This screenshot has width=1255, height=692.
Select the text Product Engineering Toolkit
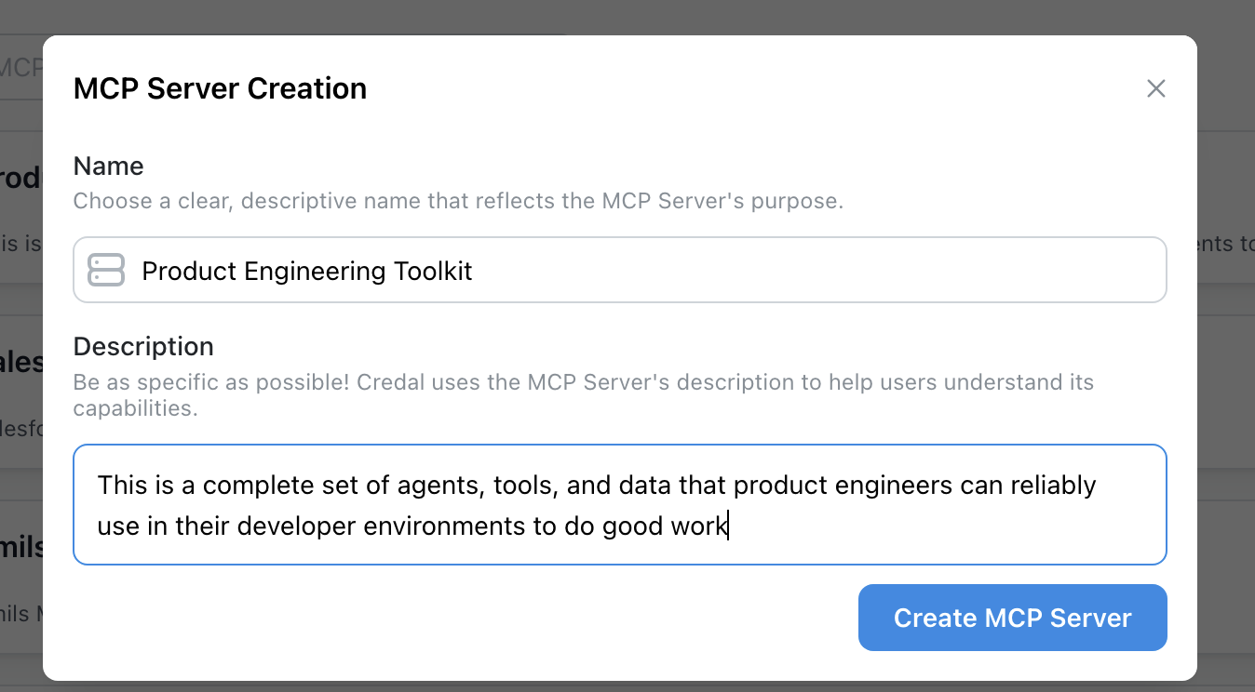point(306,270)
